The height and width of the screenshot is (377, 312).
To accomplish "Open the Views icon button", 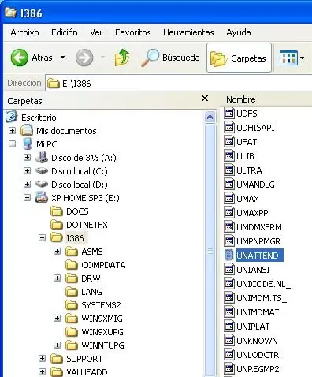I will (288, 58).
